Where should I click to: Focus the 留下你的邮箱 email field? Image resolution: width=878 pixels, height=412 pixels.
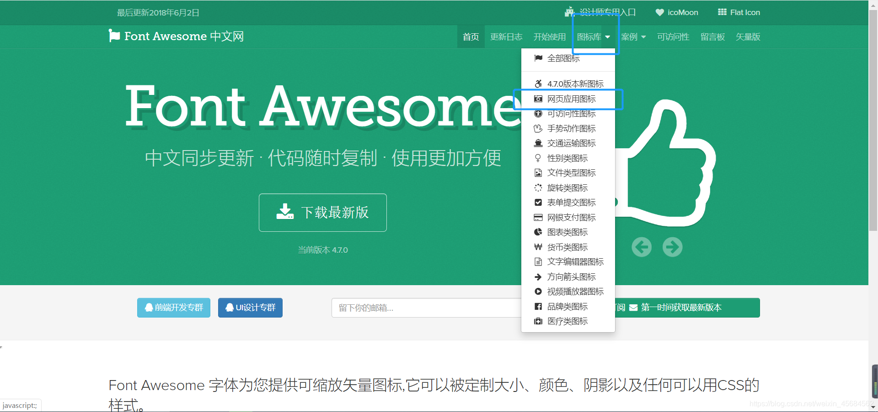tap(426, 308)
